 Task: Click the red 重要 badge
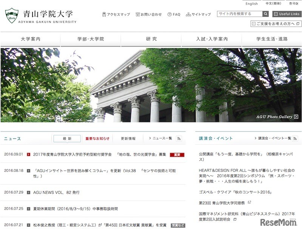tap(177, 155)
